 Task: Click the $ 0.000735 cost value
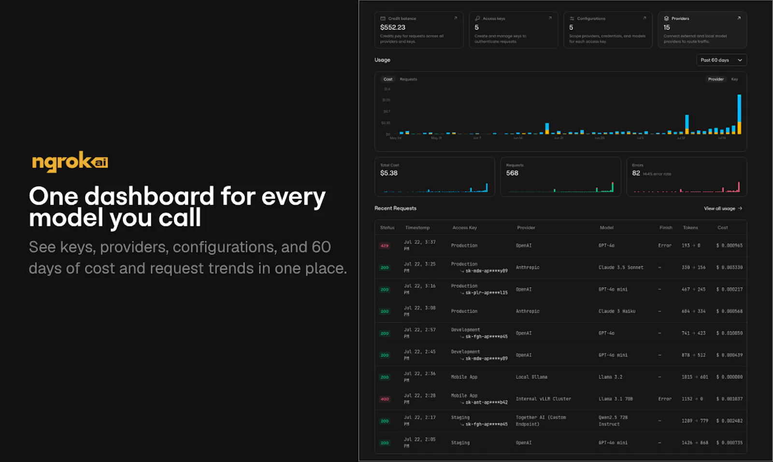click(x=730, y=443)
